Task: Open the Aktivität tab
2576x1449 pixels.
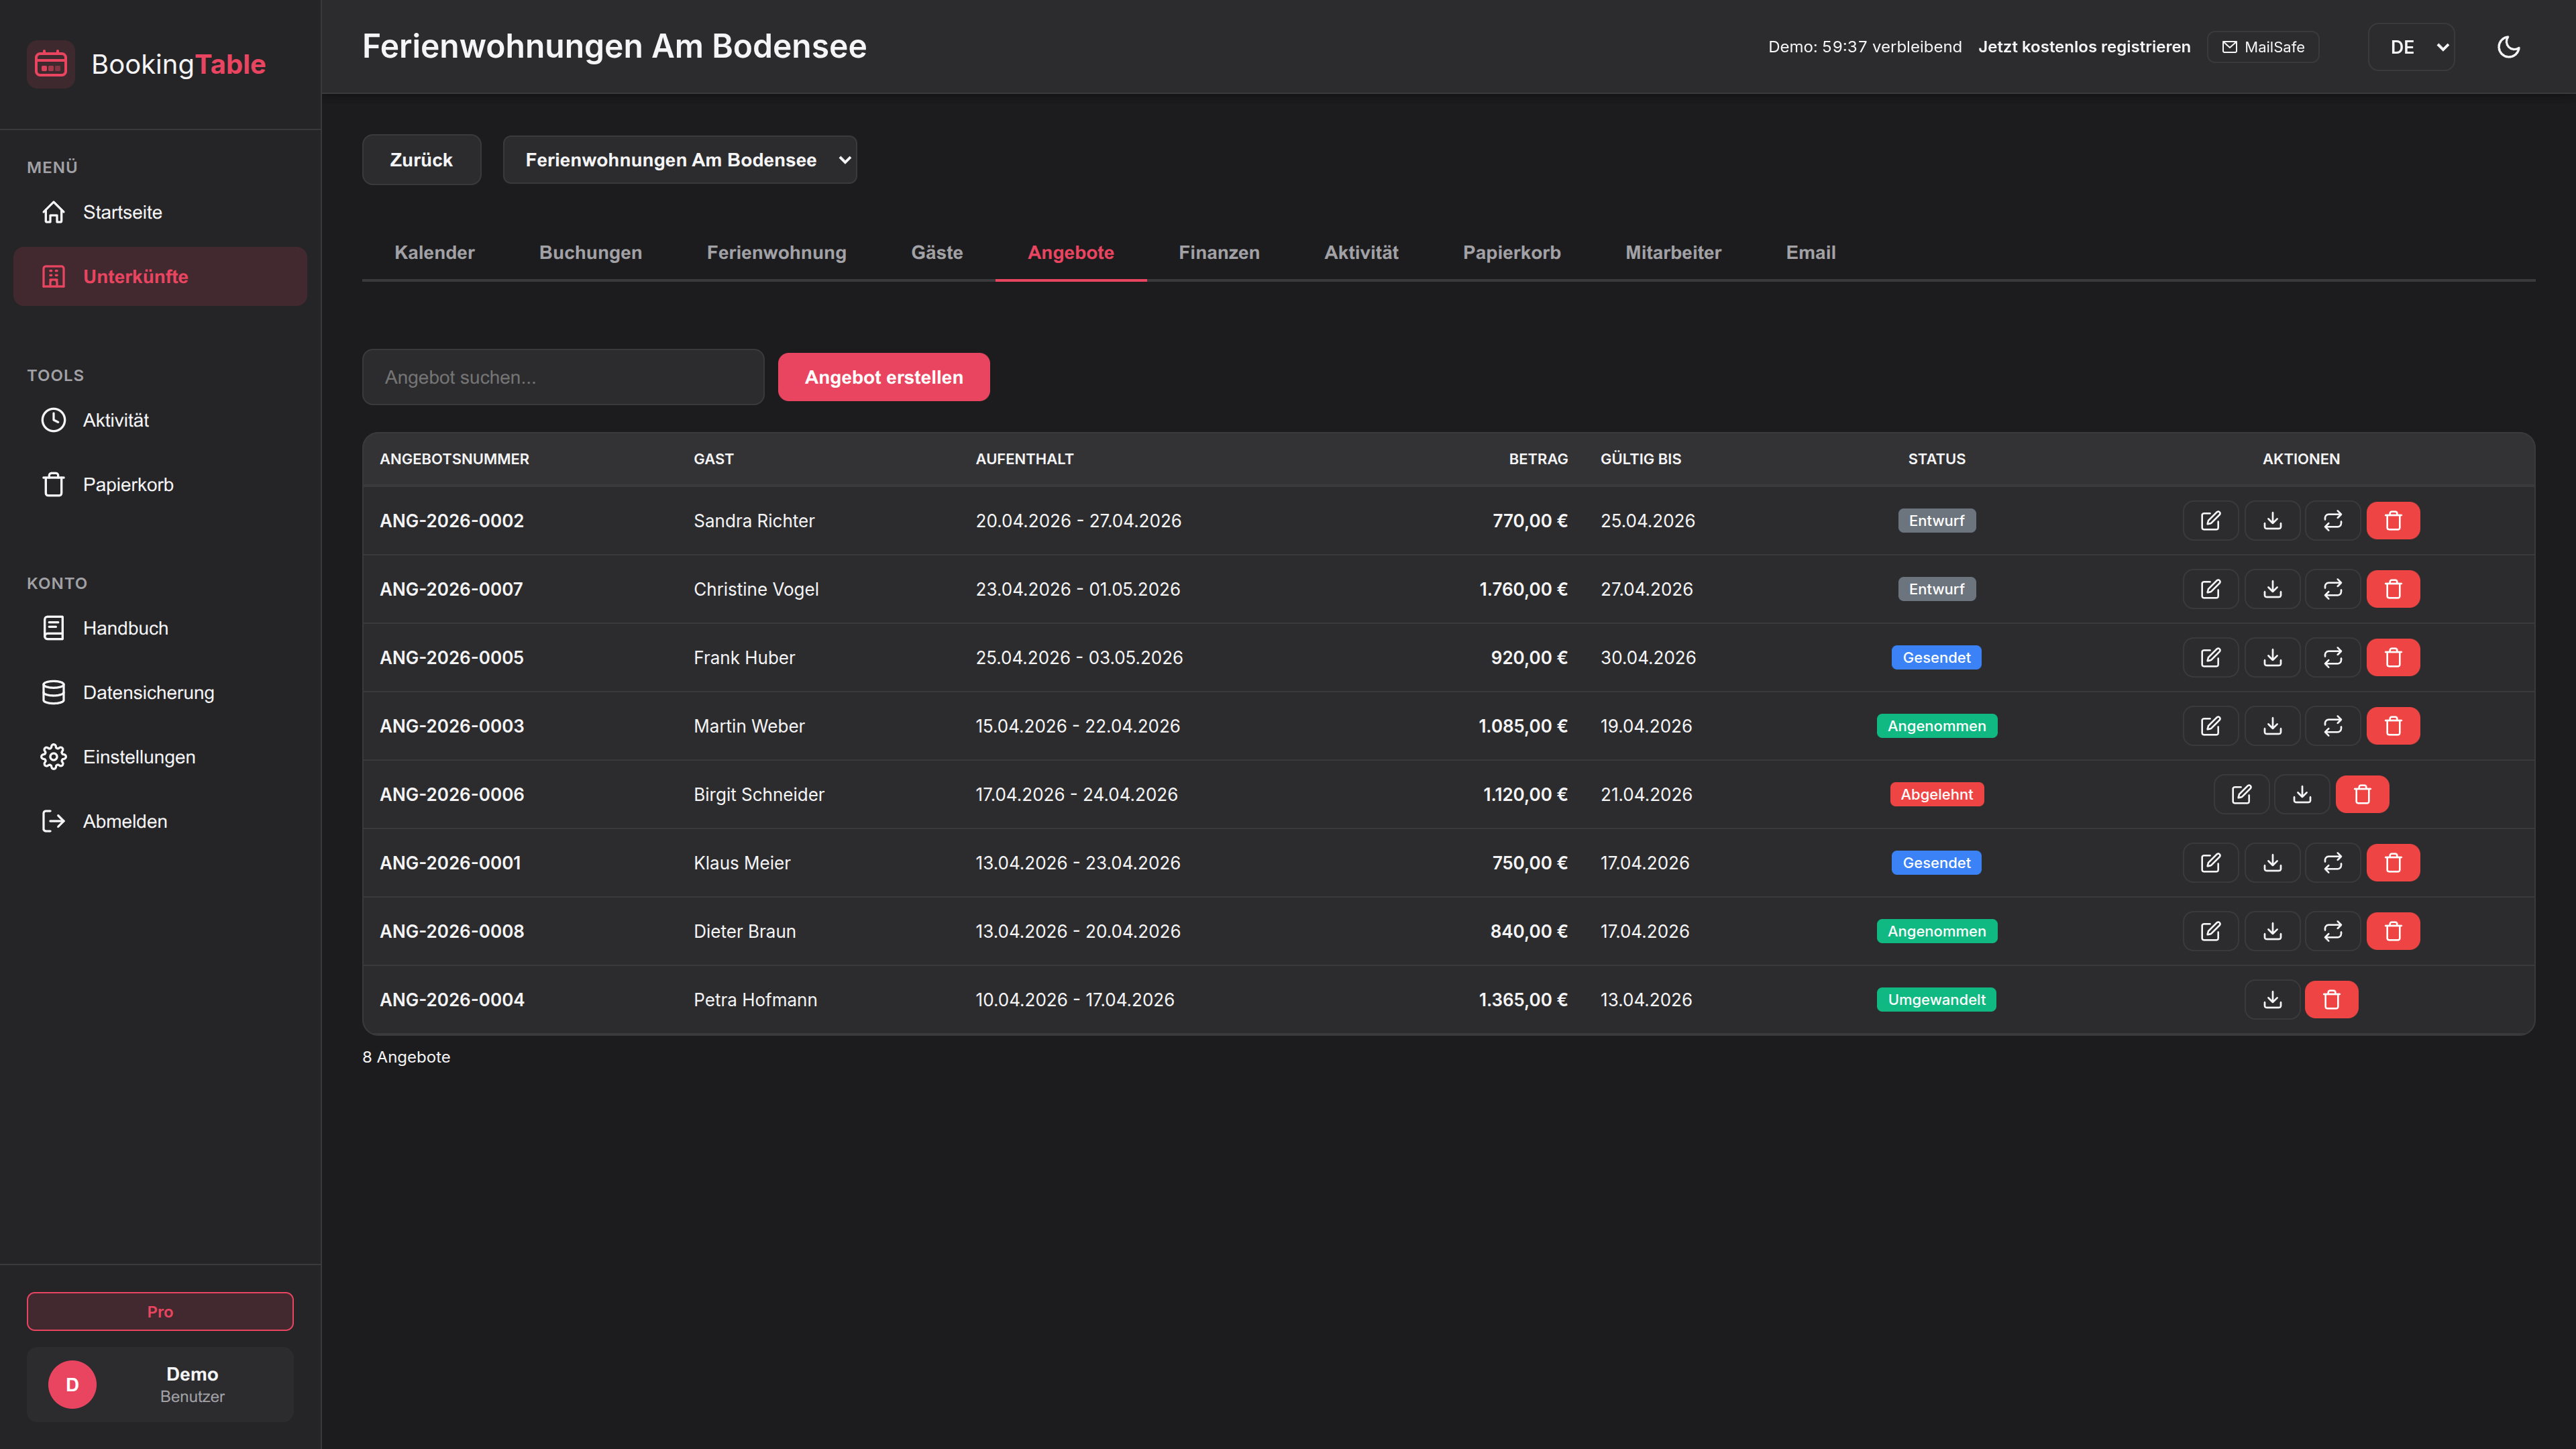Action: 1361,253
